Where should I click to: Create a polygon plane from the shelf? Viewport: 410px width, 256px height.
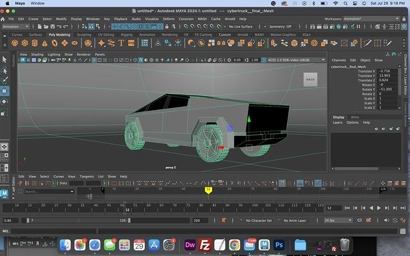point(65,43)
